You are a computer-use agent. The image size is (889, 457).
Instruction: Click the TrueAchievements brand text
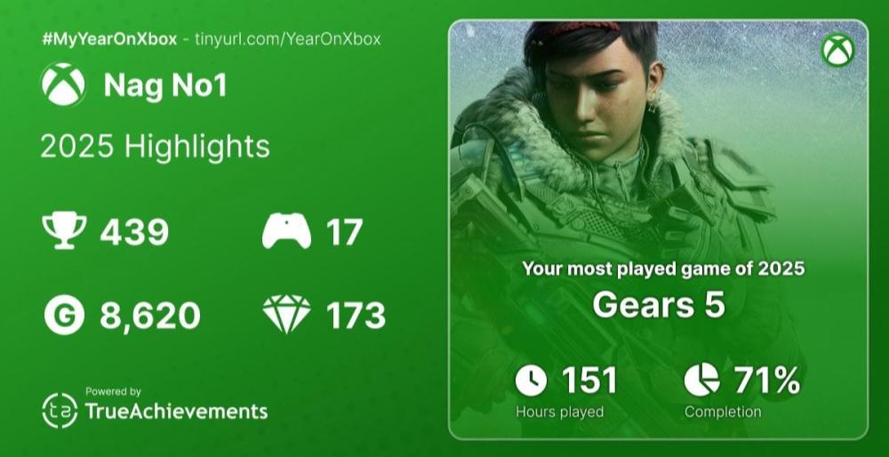[x=175, y=411]
